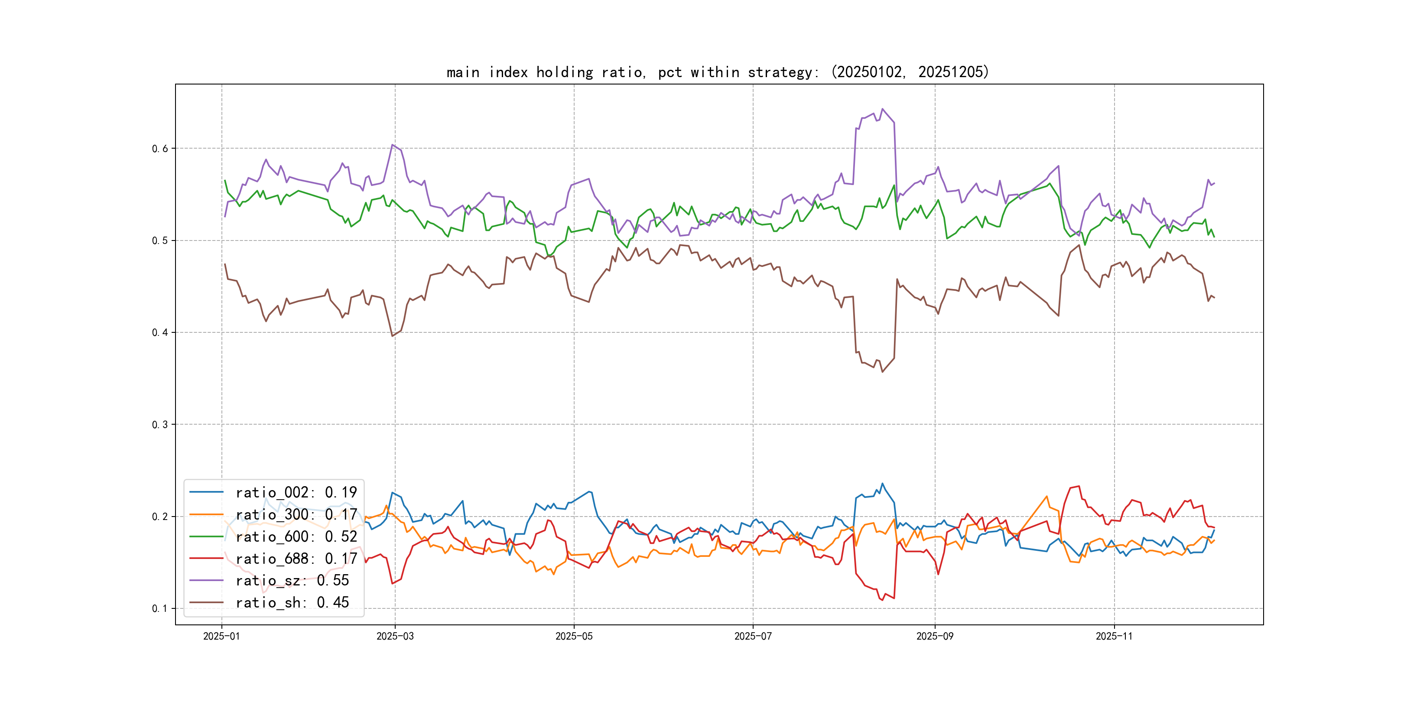Click the blue ratio_002 legend line sample

click(x=206, y=492)
